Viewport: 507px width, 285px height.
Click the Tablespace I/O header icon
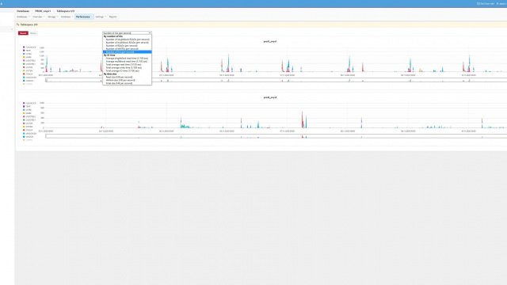(17, 25)
